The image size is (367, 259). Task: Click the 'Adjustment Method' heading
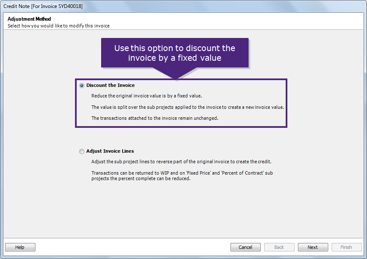(29, 19)
